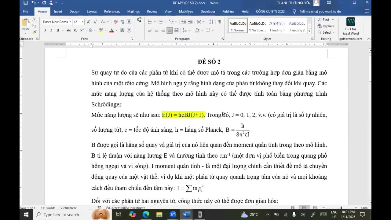The height and width of the screenshot is (220, 391).
Task: Apply strikethrough formatting
Action: pyautogui.click(x=69, y=30)
